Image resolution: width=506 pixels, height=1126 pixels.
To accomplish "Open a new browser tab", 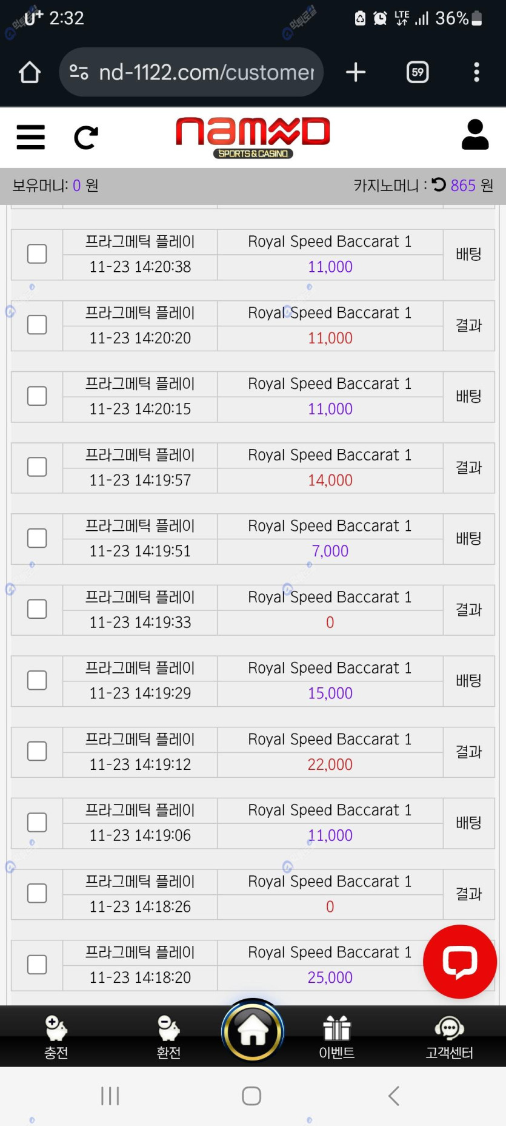I will (x=356, y=72).
